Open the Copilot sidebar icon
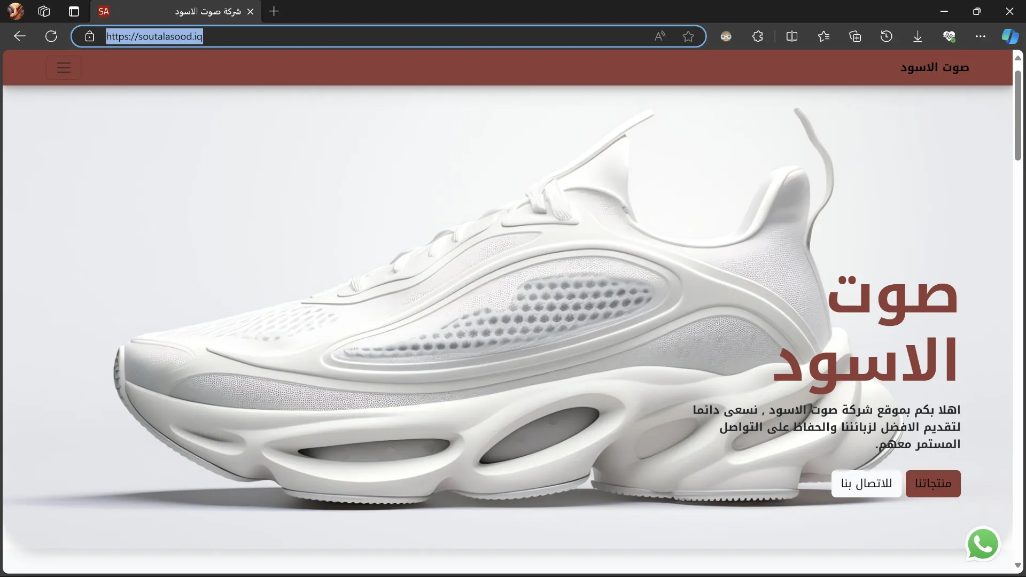1026x577 pixels. point(1009,36)
